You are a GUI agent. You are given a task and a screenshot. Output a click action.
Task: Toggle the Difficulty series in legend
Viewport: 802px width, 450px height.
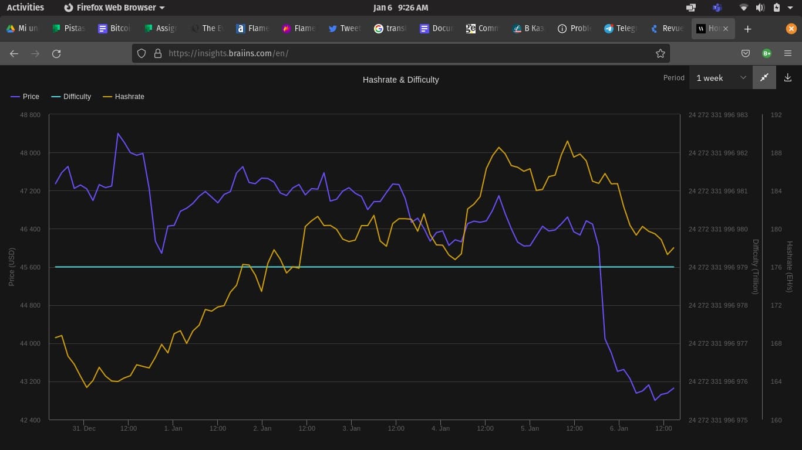click(71, 97)
